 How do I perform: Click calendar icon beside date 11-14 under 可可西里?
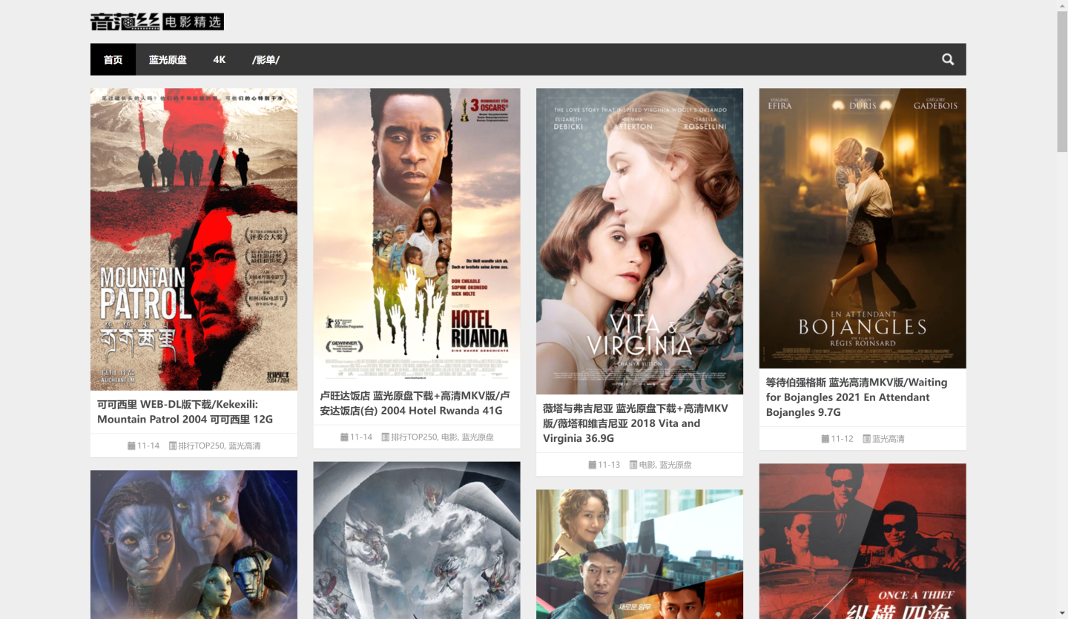(131, 446)
